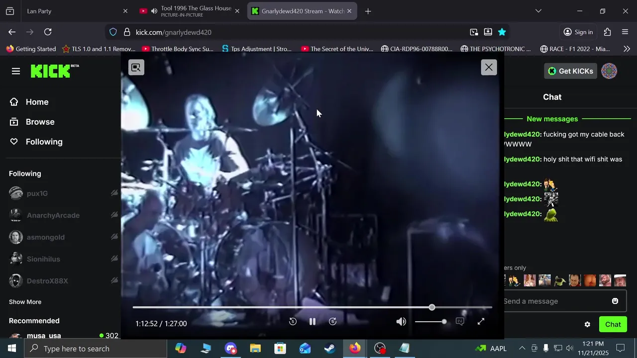This screenshot has width=637, height=358.
Task: Open TLS 1.0 and 1.1 bookmark
Action: pyautogui.click(x=99, y=49)
